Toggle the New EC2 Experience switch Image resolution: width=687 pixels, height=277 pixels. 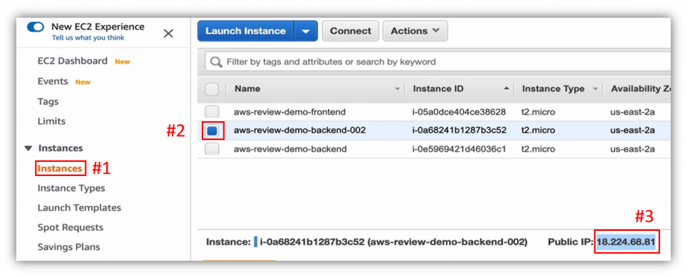click(36, 27)
